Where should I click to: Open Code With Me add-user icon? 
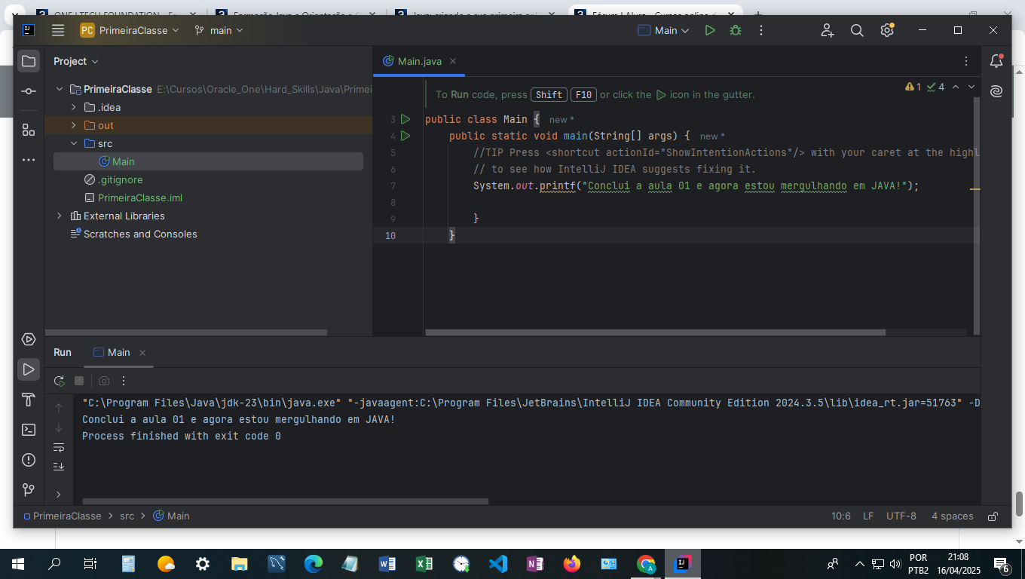828,30
